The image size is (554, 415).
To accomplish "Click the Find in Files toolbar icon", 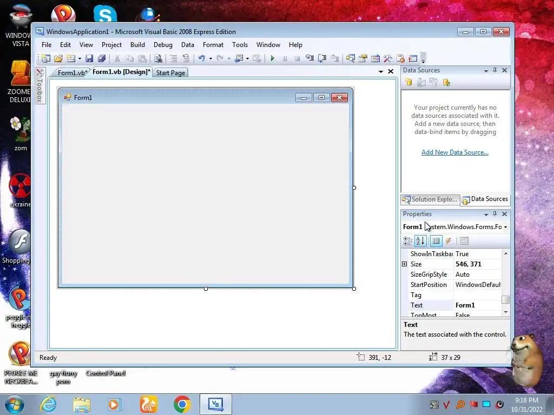I will click(x=158, y=58).
